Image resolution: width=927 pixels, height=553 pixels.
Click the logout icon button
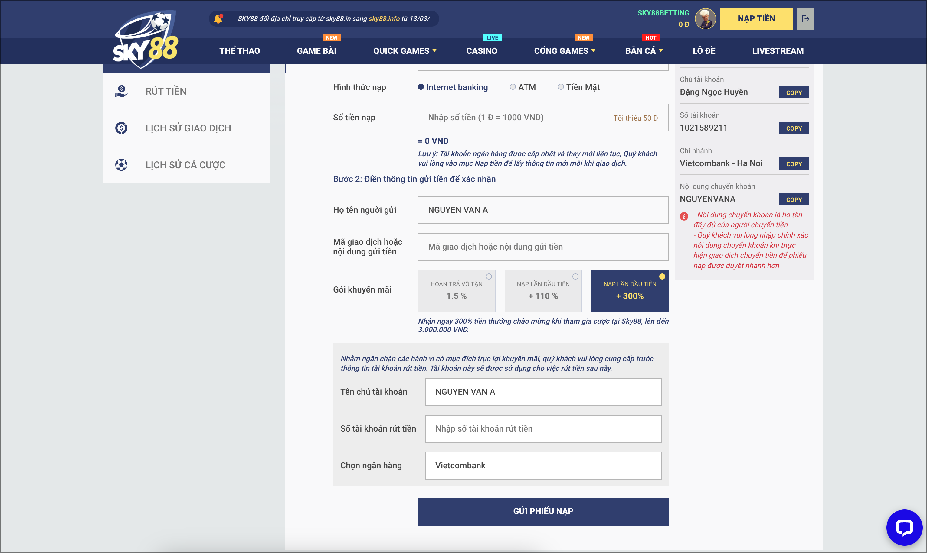tap(805, 19)
